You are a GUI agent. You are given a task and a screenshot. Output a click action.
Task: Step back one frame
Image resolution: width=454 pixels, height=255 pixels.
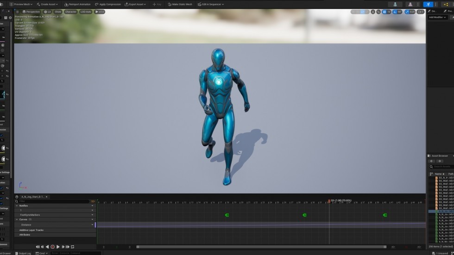pos(42,247)
